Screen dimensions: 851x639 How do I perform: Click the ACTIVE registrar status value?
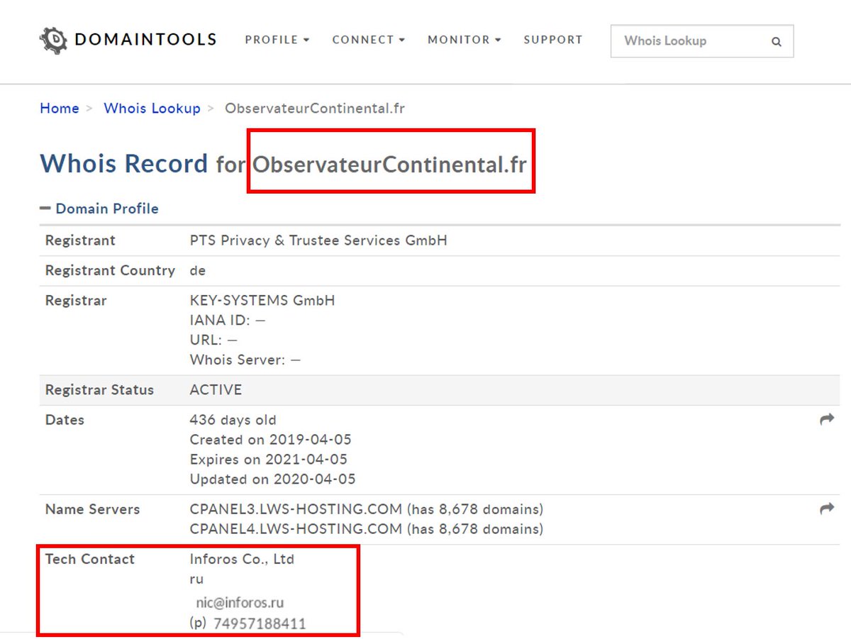[x=216, y=390]
